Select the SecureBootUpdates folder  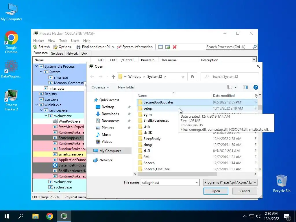[197, 102]
